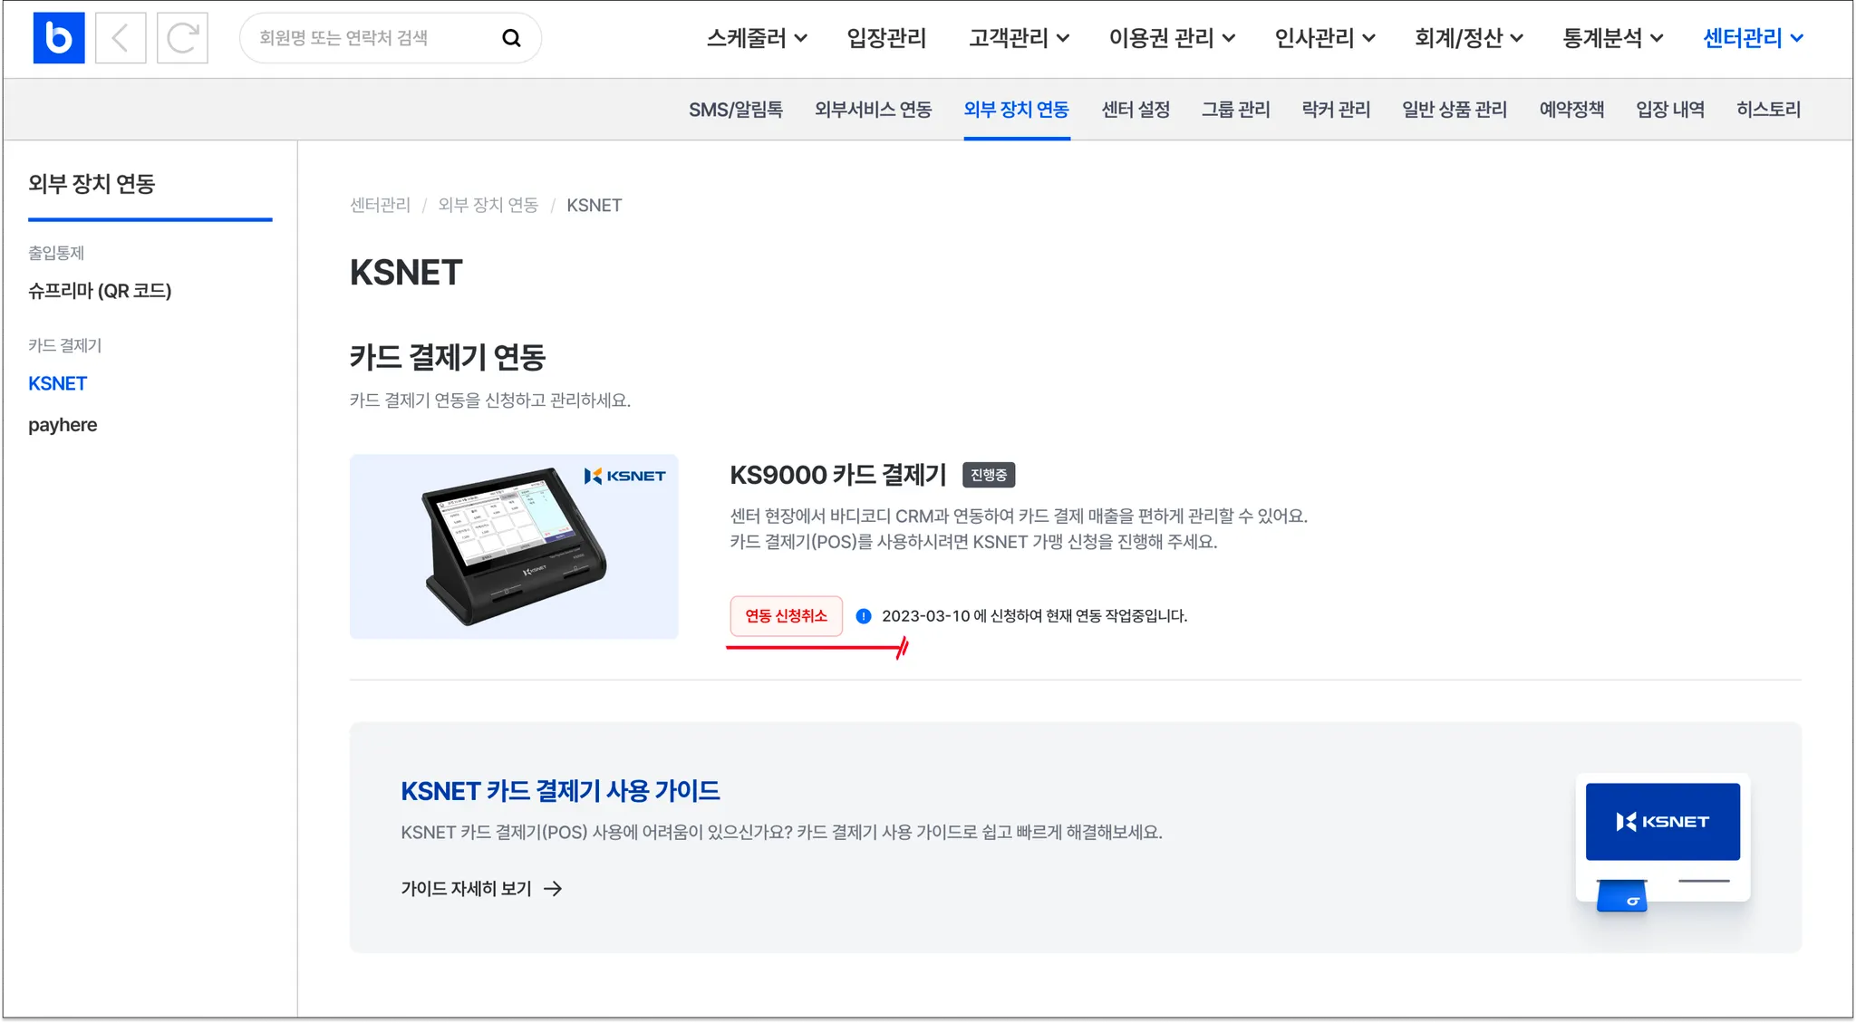Open the 회계/정산 dropdown menu

pyautogui.click(x=1468, y=38)
